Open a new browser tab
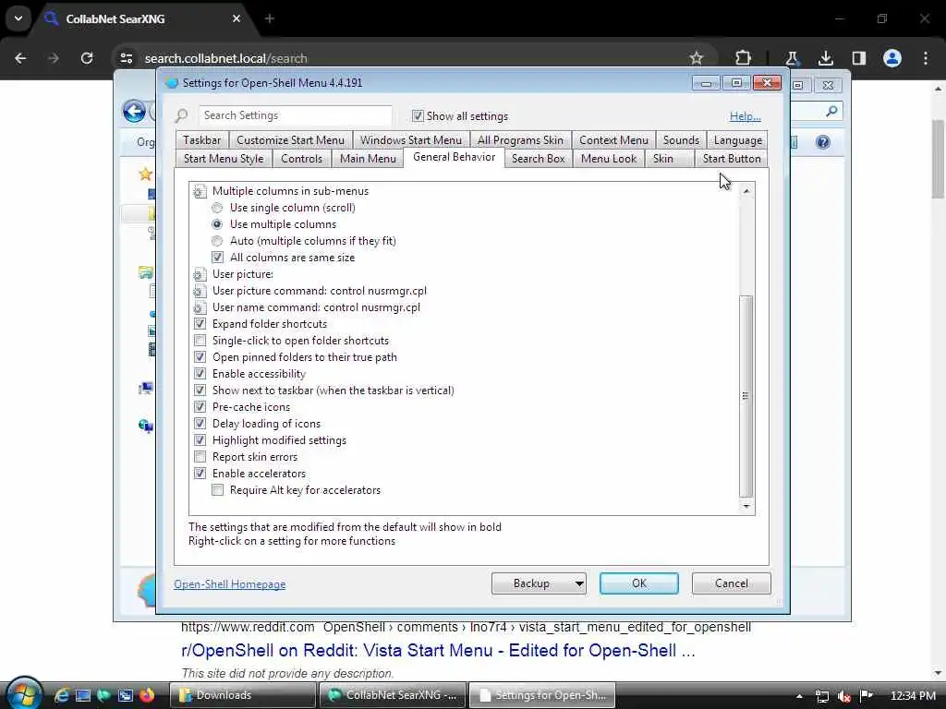Viewport: 946px width, 709px height. tap(270, 18)
